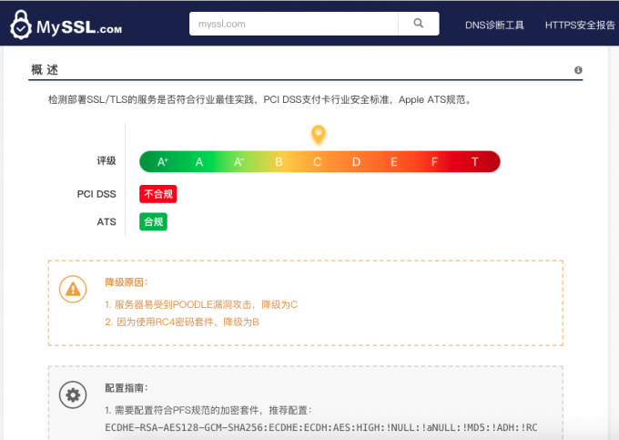This screenshot has width=619, height=440.
Task: Click the orange warning triangle icon
Action: (x=73, y=289)
